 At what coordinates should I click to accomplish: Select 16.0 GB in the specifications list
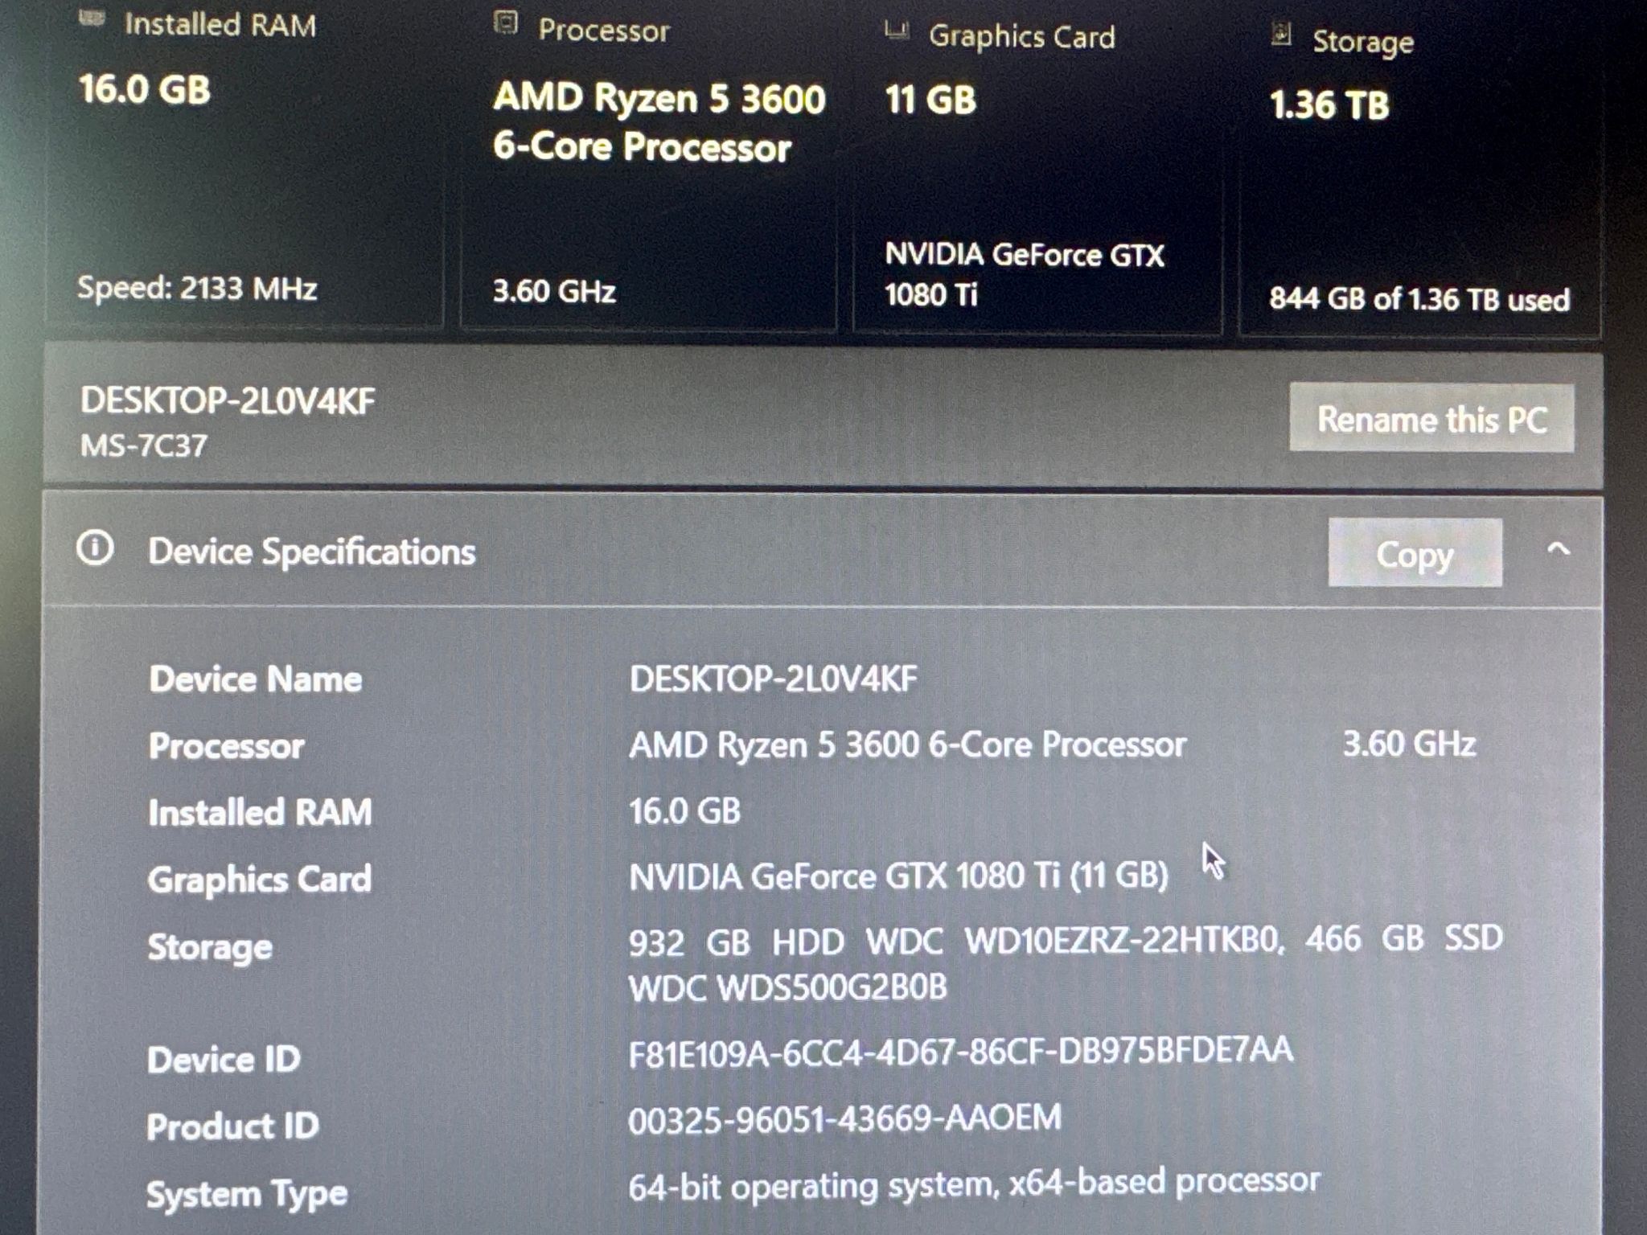click(684, 811)
